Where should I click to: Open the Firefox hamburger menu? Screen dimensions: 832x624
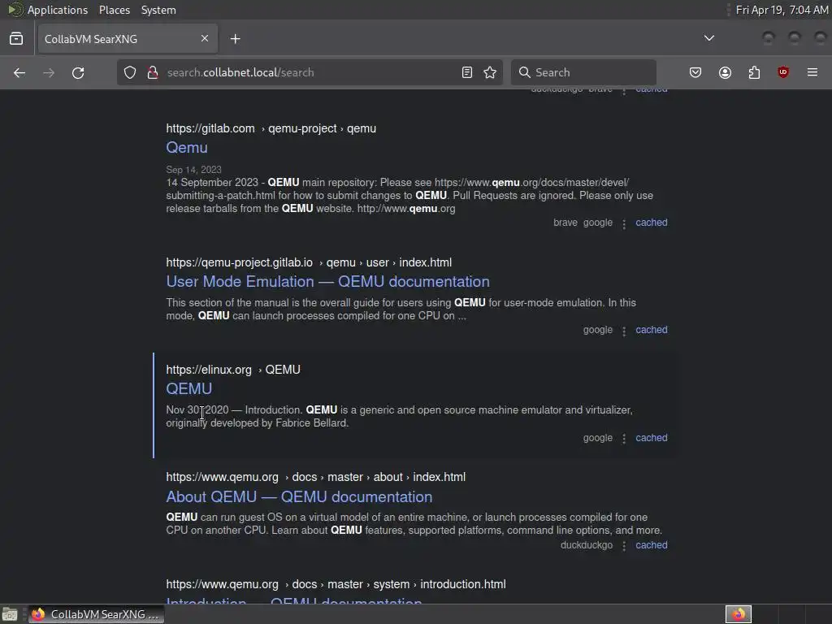click(x=812, y=72)
